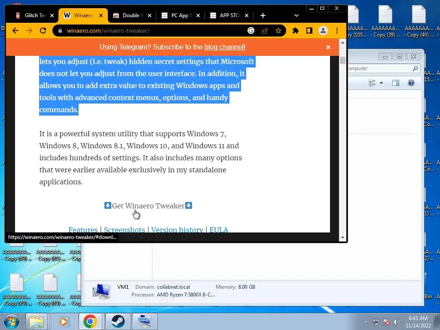Open Steam from the taskbar

[118, 321]
